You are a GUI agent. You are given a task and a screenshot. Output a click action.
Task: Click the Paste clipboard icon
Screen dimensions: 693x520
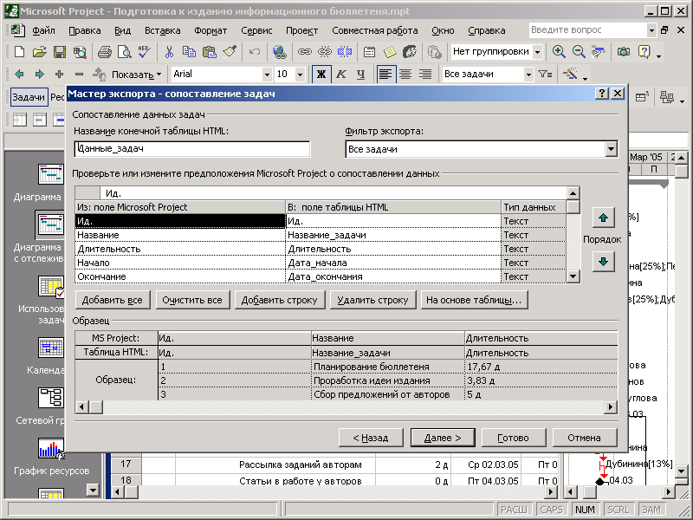coord(209,52)
